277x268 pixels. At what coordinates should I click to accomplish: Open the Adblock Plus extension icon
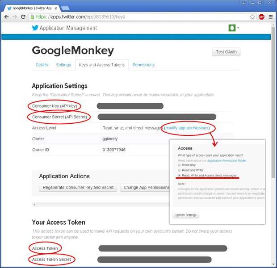click(261, 17)
